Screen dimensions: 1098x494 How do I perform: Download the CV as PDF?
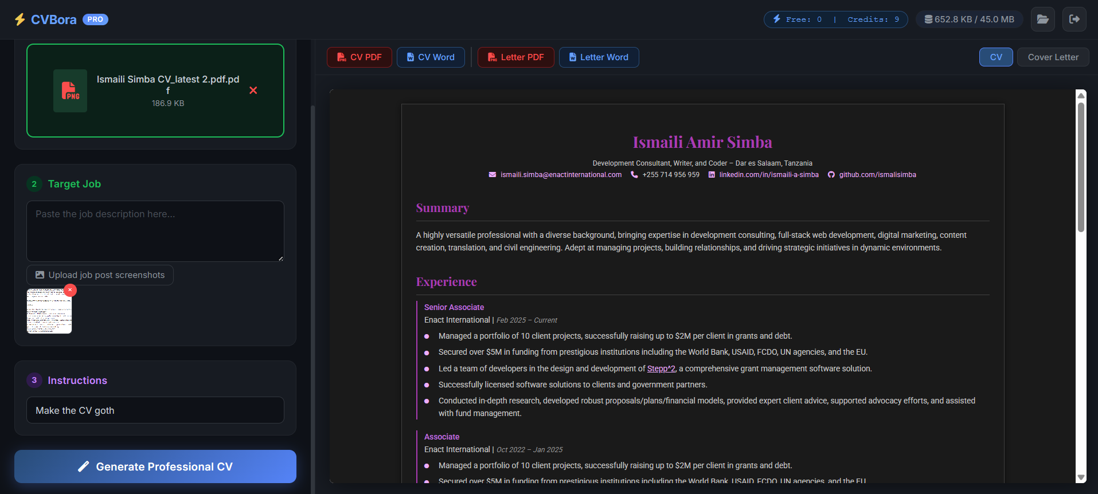[360, 57]
